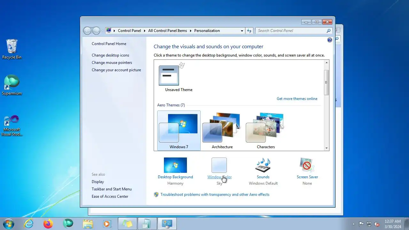
Task: Select the Characters theme
Action: [266, 131]
